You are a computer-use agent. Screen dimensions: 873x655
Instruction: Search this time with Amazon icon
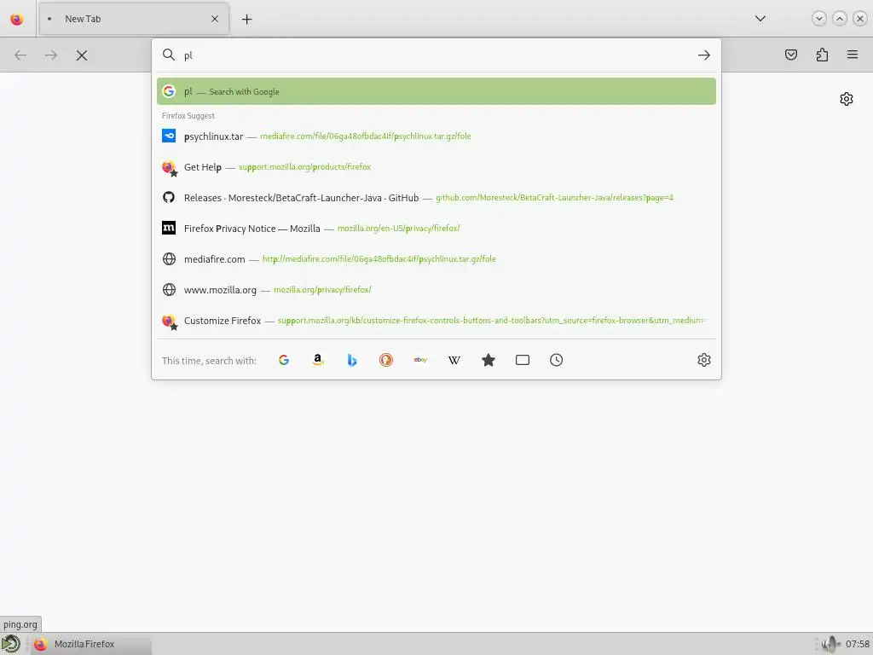point(318,361)
